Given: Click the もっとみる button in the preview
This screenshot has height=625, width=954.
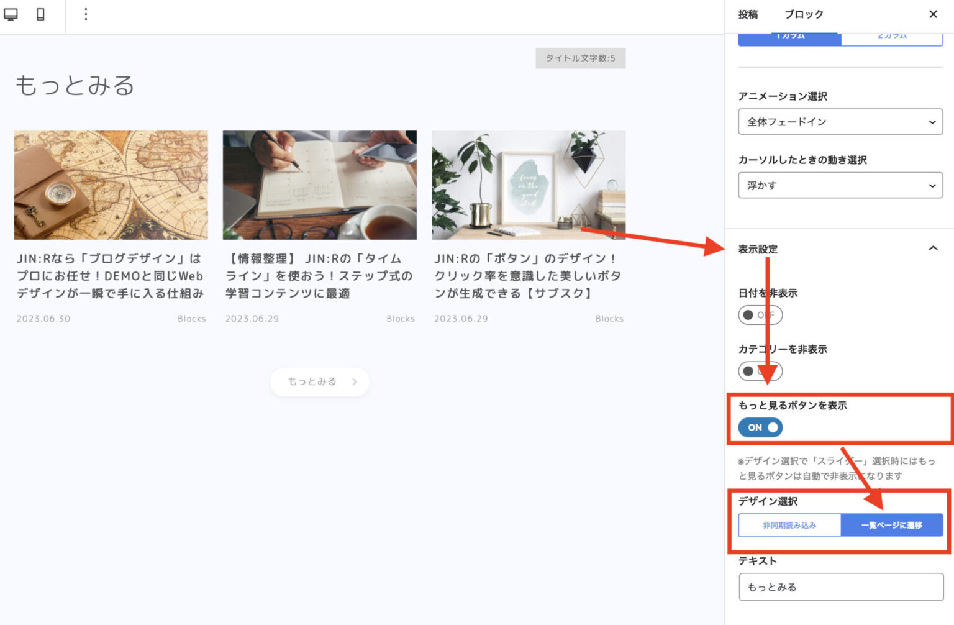Looking at the screenshot, I should 319,381.
